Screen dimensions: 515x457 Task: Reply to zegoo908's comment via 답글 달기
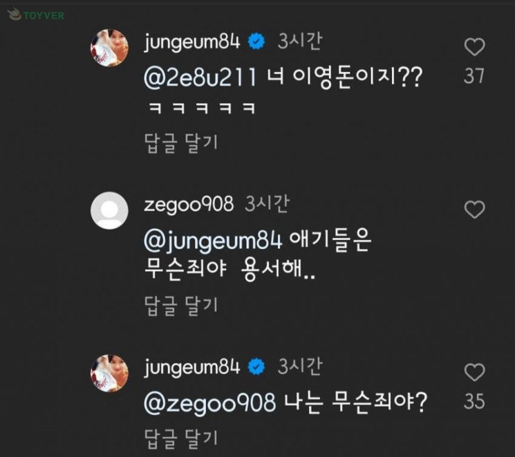click(x=182, y=304)
